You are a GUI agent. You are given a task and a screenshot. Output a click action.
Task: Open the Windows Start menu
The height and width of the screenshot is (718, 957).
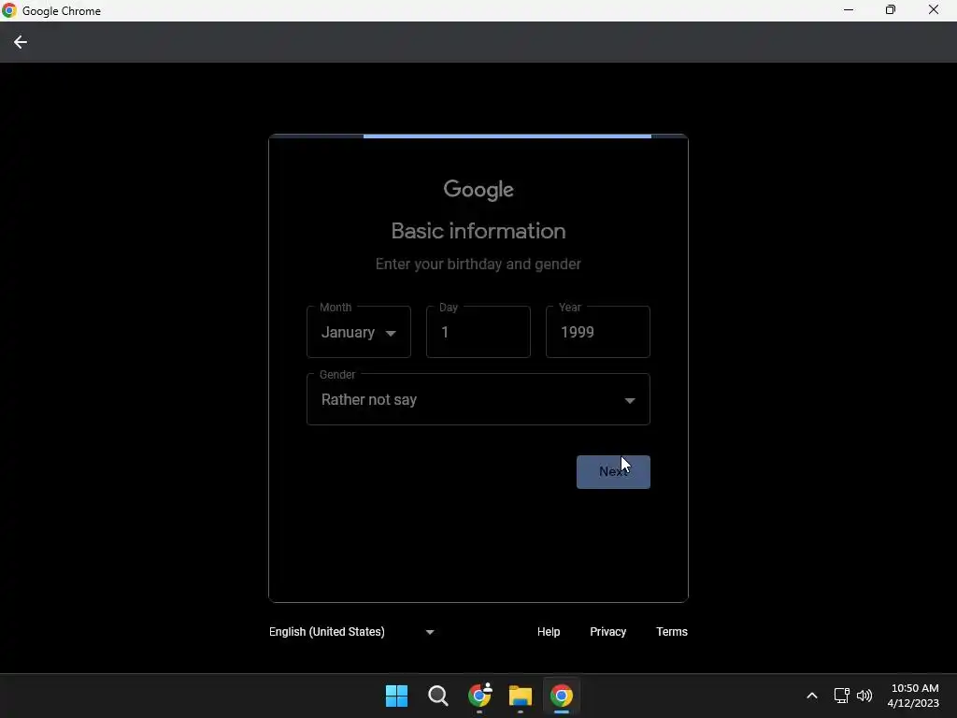(x=396, y=696)
